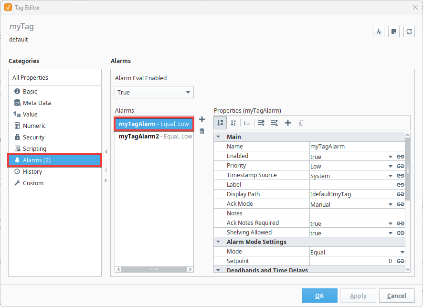Expand all property groups icon
This screenshot has height=307, width=423.
(261, 123)
